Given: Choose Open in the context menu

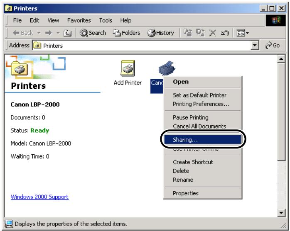Looking at the screenshot, I should (x=202, y=82).
